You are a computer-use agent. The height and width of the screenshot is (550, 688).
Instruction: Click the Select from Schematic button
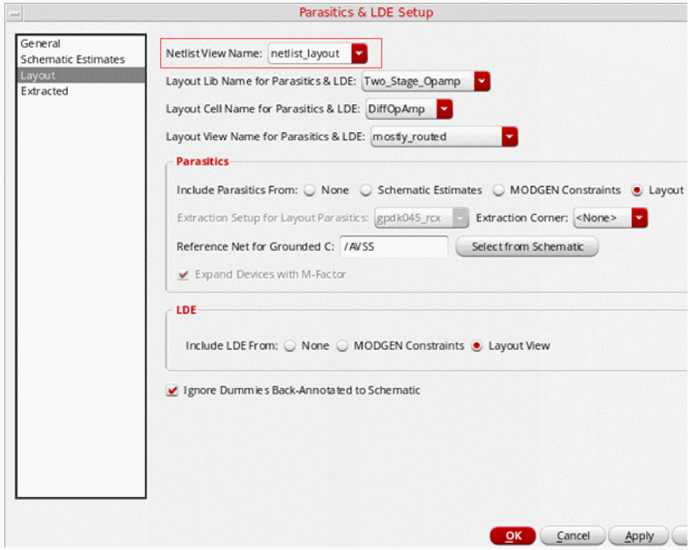pos(527,246)
